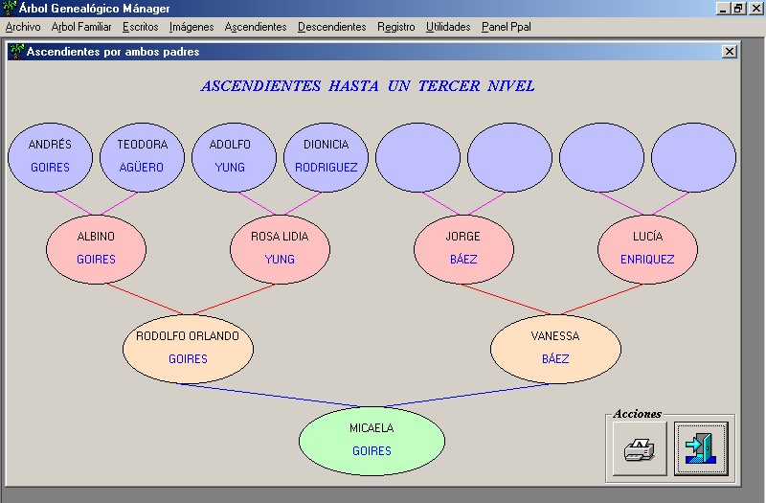Select the Lucía Enriquez node
This screenshot has width=766, height=503.
coord(647,249)
